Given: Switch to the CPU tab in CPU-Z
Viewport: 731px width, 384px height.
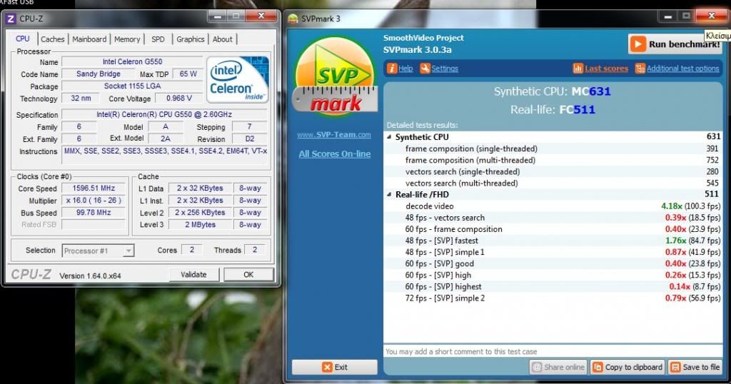Looking at the screenshot, I should coord(22,39).
